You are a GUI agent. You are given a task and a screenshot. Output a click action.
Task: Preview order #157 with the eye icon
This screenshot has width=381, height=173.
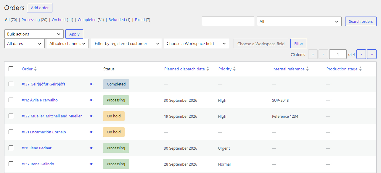tap(91, 164)
